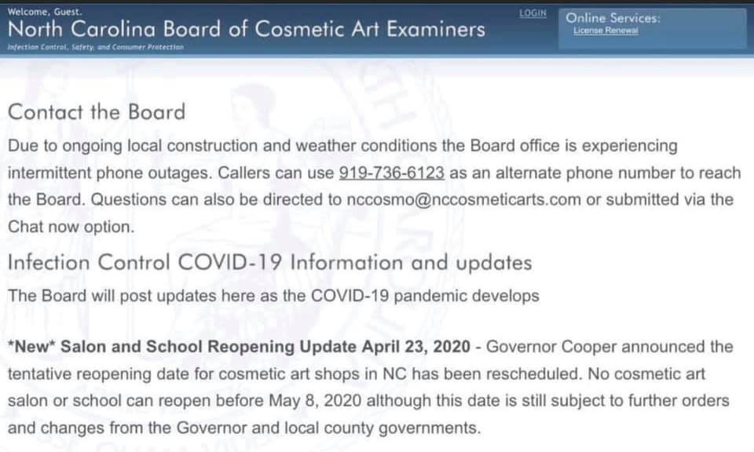This screenshot has height=452, width=754.
Task: Click the tentative reopening date sentence
Action: (295, 374)
